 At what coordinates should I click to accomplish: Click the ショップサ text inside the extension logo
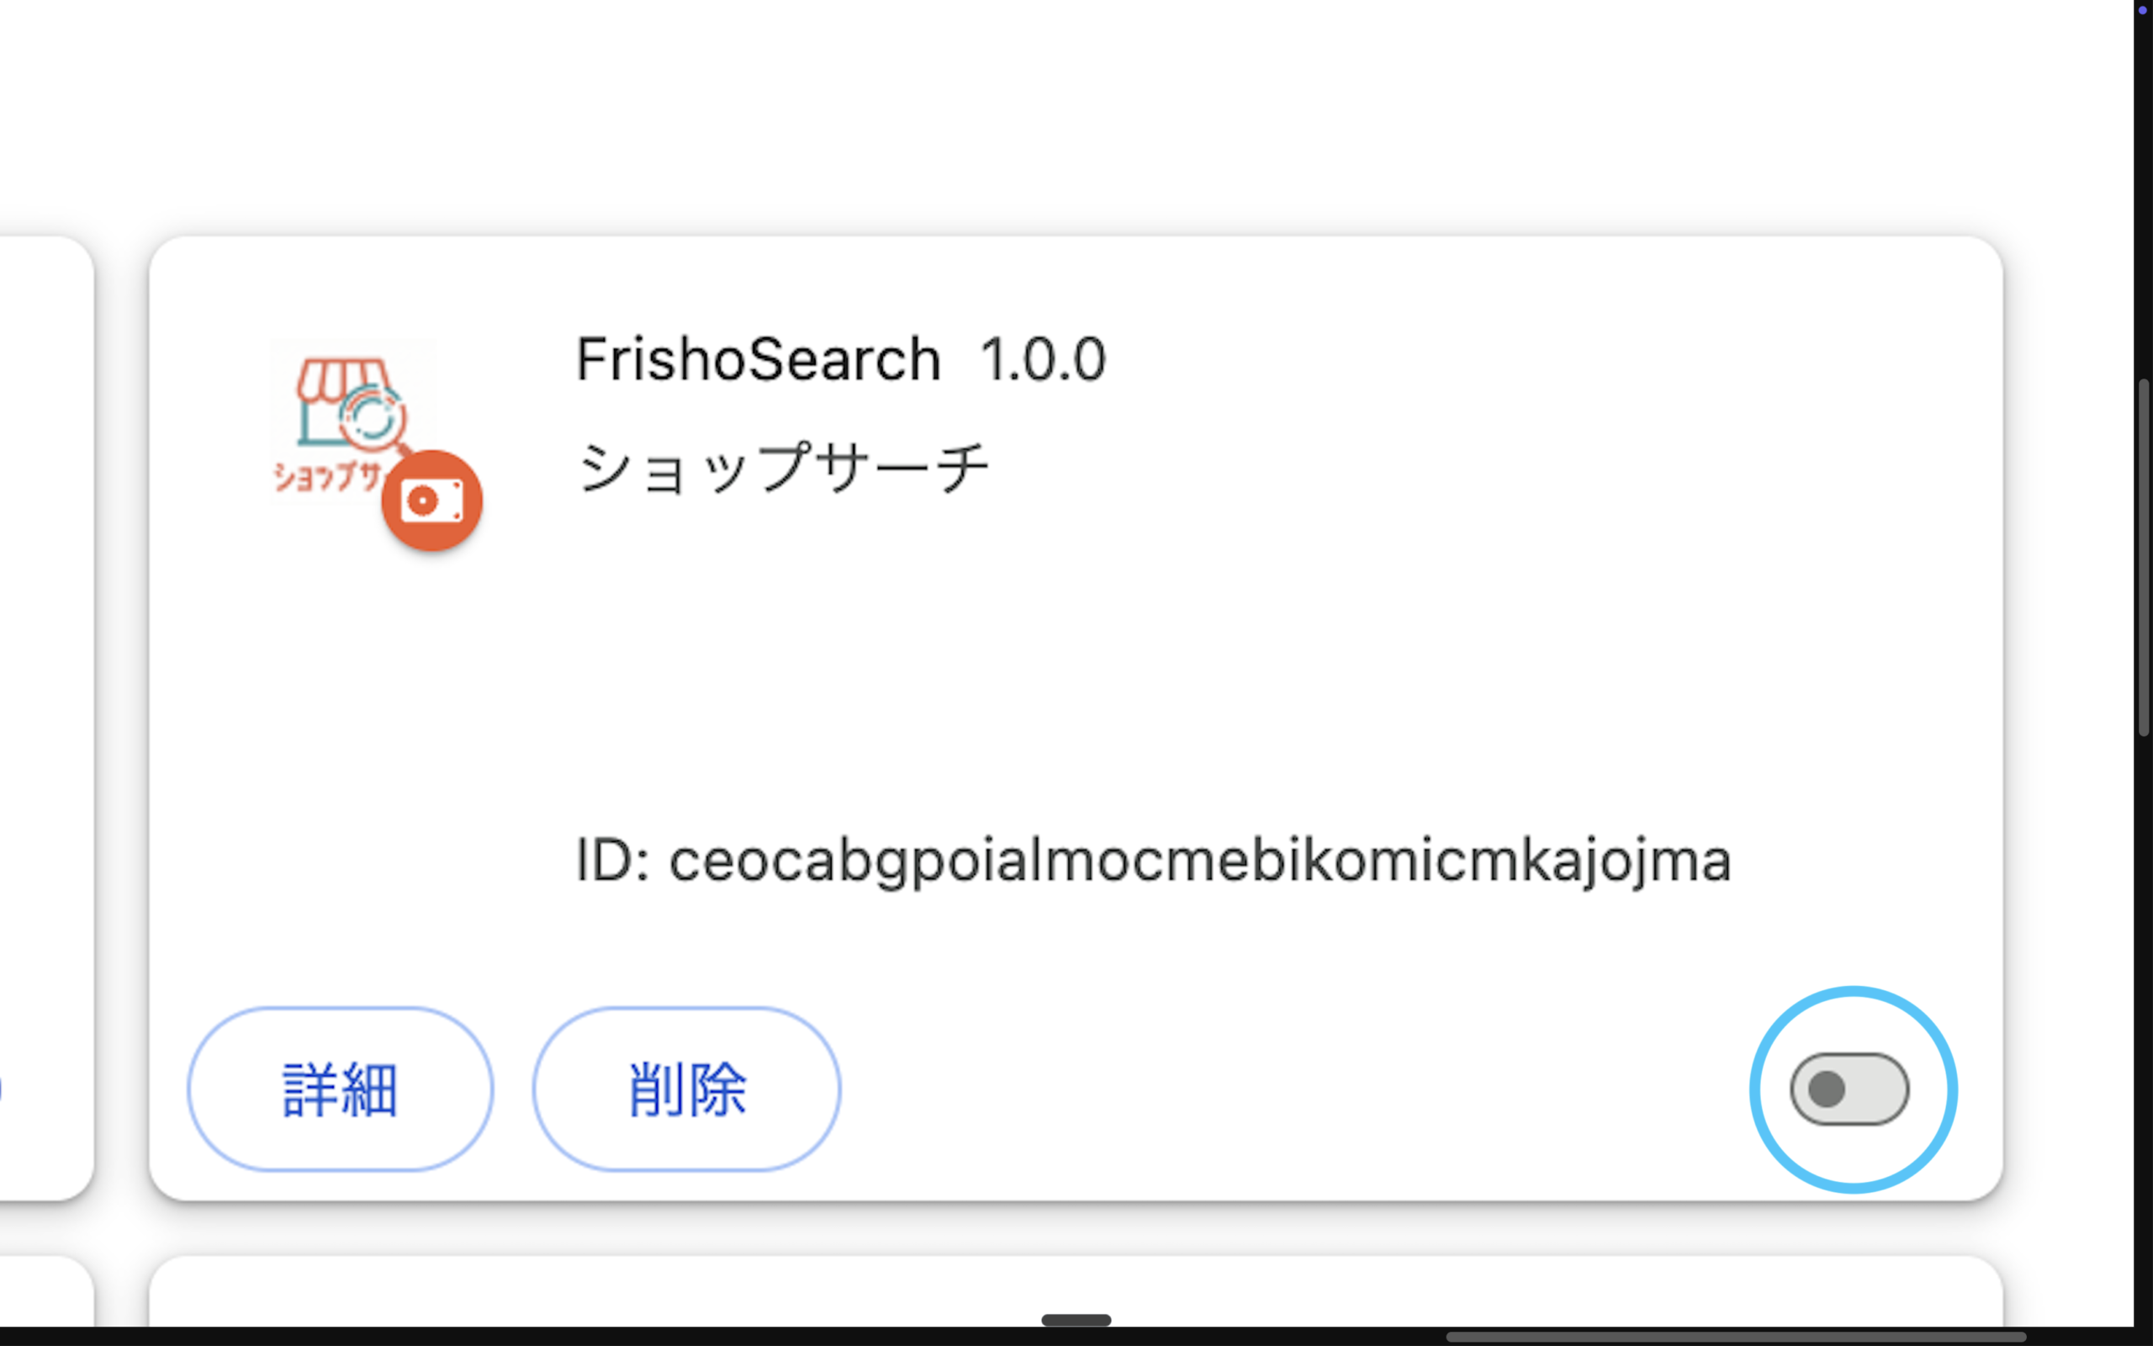(x=326, y=476)
